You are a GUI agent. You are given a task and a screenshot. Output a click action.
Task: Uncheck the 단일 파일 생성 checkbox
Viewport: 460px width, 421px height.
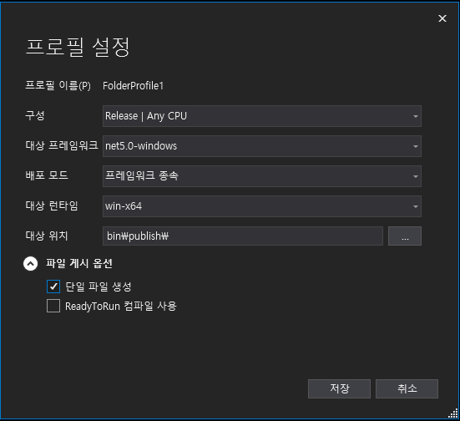(x=53, y=287)
